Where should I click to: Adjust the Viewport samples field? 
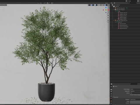[x=135, y=103]
